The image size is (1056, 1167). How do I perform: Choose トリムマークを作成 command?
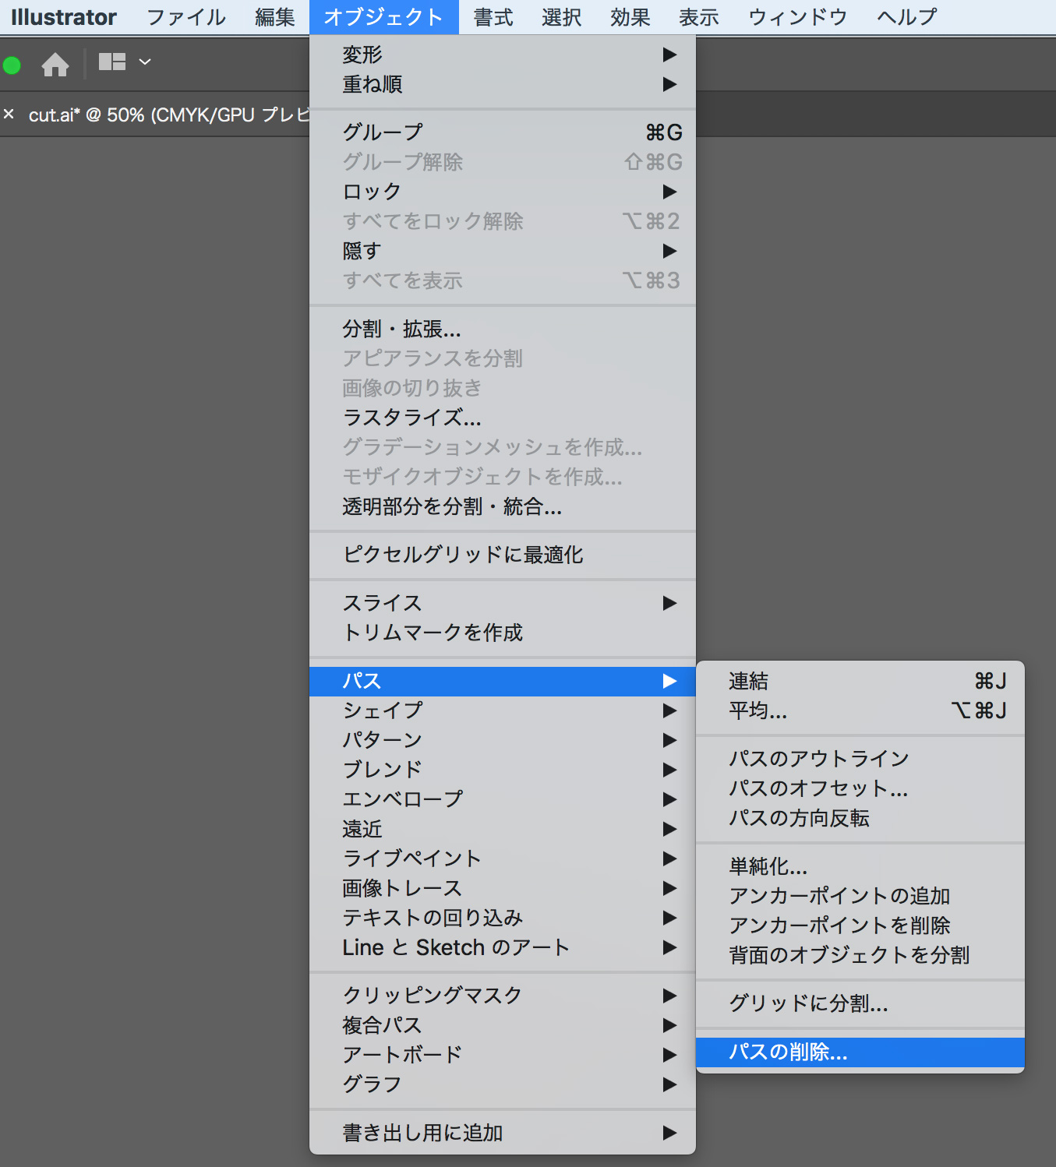click(503, 633)
